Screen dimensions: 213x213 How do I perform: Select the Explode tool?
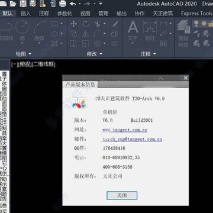click(115, 34)
